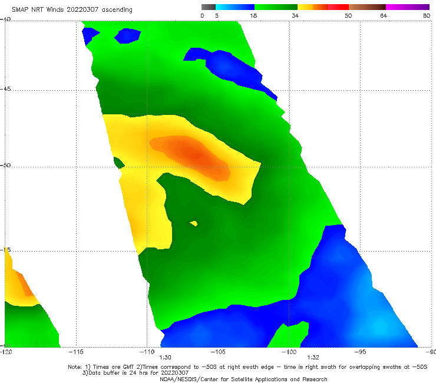Click the yellow segment of the color bar
The width and height of the screenshot is (436, 383).
(x=305, y=7)
